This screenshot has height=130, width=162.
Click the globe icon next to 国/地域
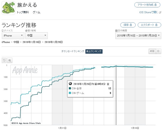(26, 30)
